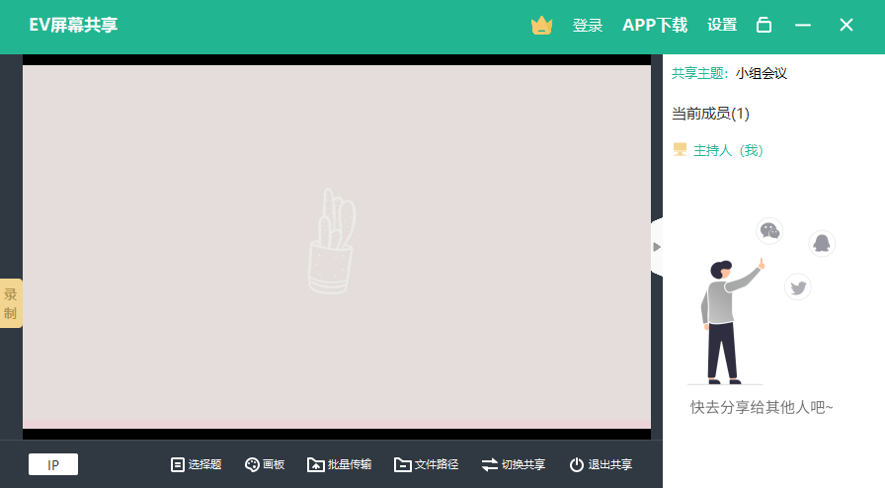This screenshot has height=488, width=885.
Task: Click the host monitor icon beside 主持人
Action: coord(680,150)
